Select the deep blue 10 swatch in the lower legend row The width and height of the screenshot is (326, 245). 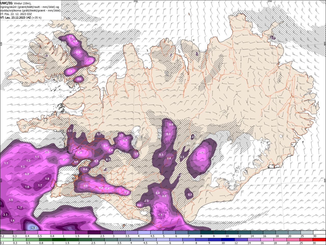pyautogui.click(x=228, y=240)
